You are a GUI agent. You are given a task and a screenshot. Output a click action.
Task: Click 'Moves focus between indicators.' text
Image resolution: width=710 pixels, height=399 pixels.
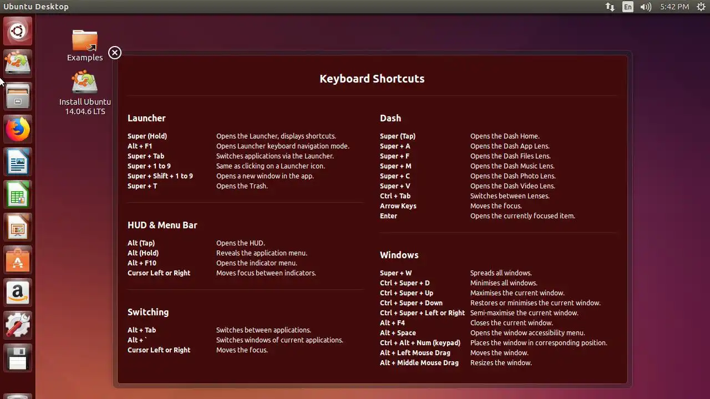coord(266,273)
